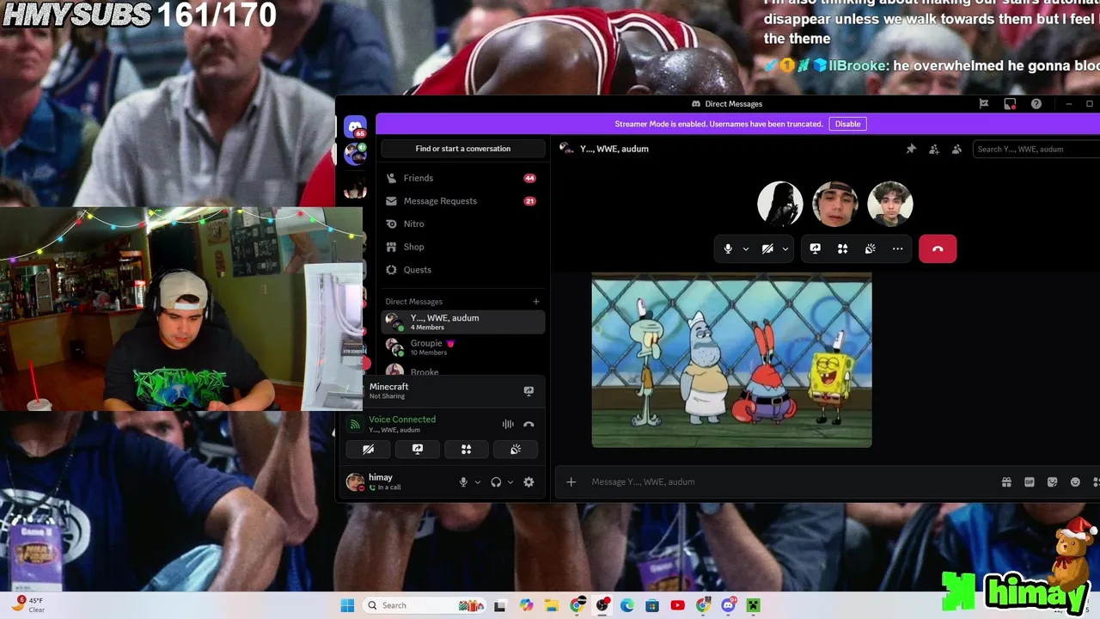Disable Streamer Mode button

[x=847, y=124]
